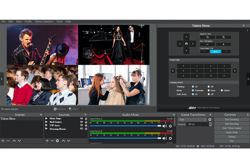Show next preset points page
250x166 pixels.
coord(235,71)
